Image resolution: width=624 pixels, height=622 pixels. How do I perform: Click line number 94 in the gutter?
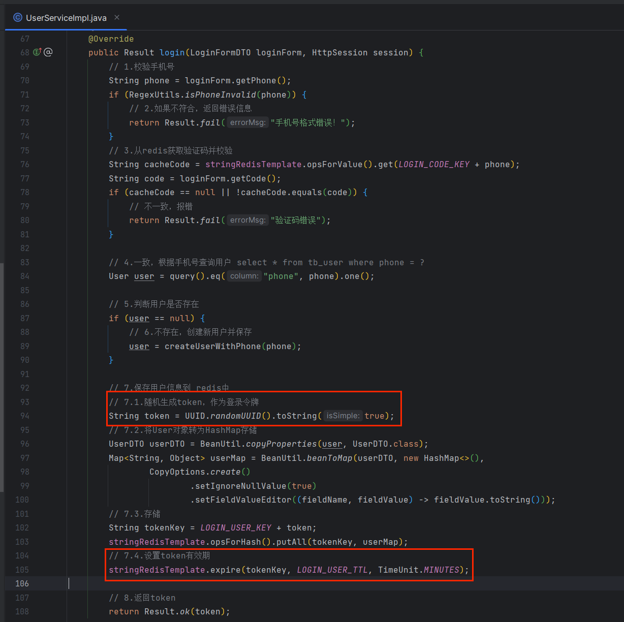pos(24,416)
